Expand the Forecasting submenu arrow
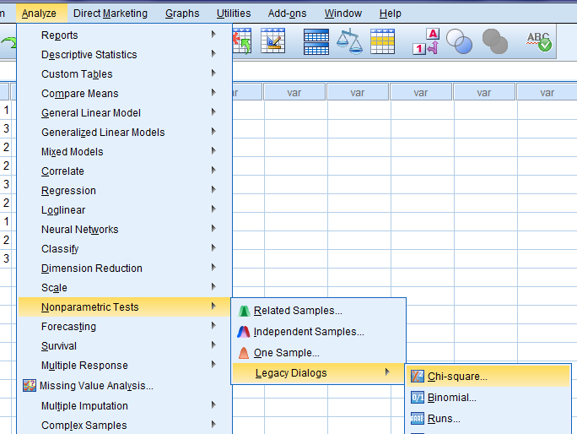This screenshot has width=577, height=434. point(213,325)
